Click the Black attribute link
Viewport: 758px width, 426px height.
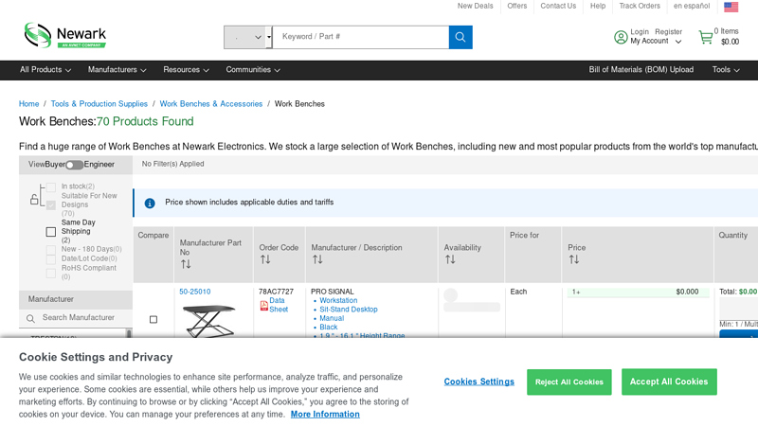pos(328,327)
